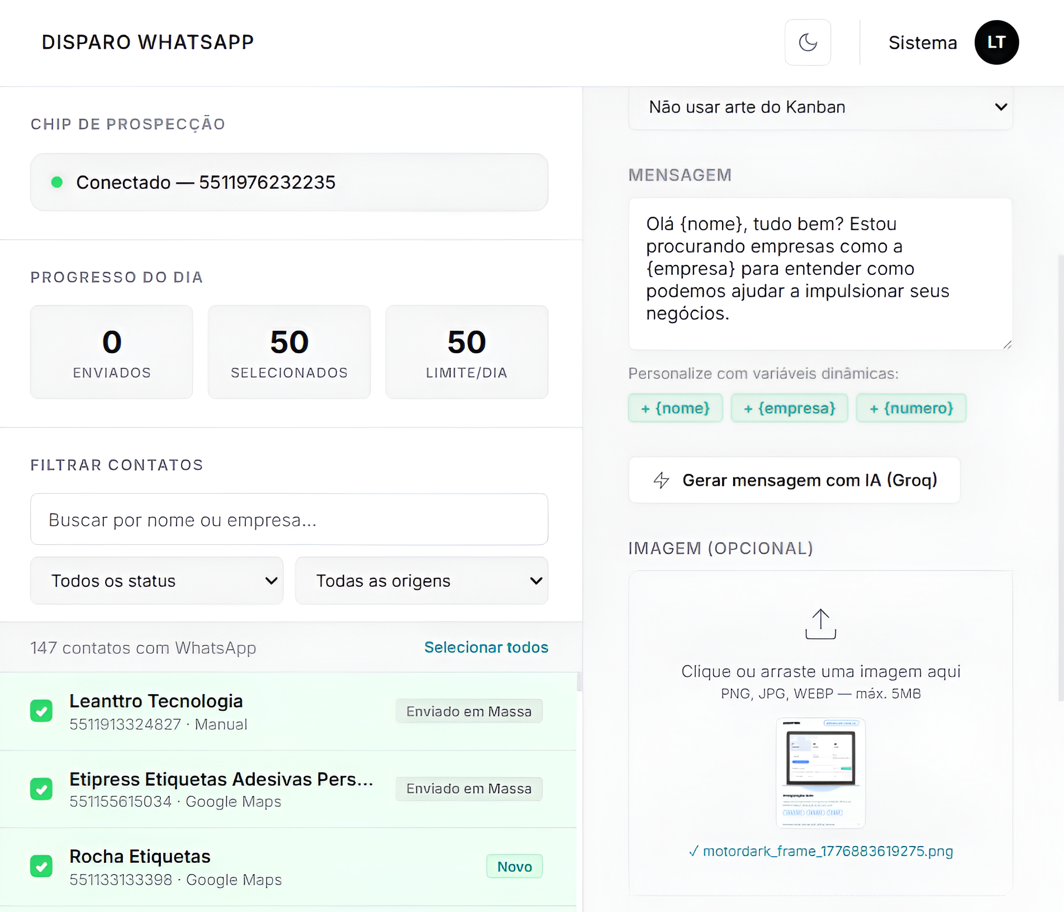Viewport: 1064px width, 912px height.
Task: Click inside the Mensagem text area
Action: click(820, 274)
